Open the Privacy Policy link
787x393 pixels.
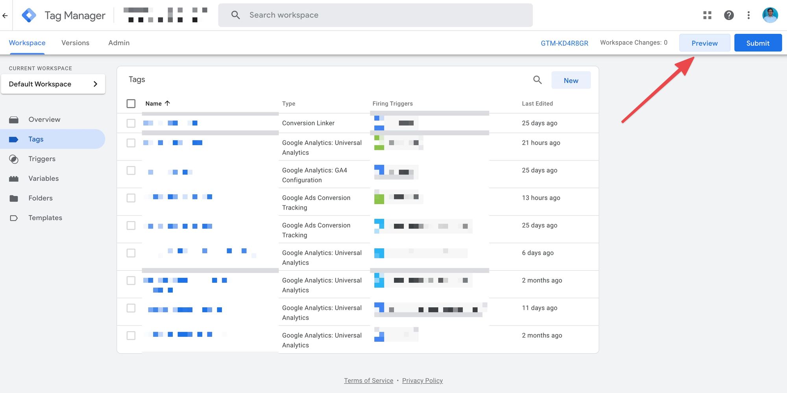(x=422, y=380)
